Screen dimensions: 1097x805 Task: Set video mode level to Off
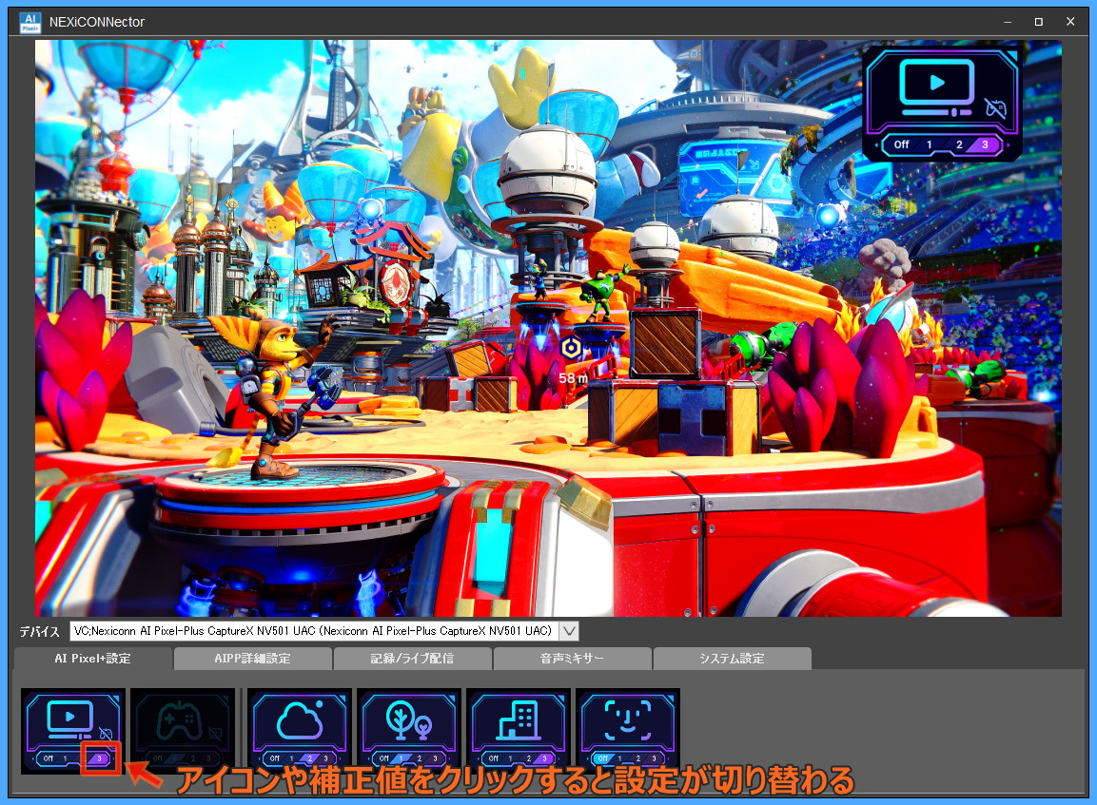click(49, 758)
